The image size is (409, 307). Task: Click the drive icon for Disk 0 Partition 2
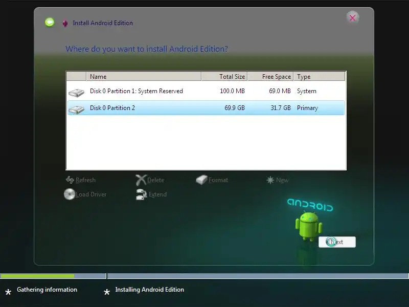[x=76, y=109]
